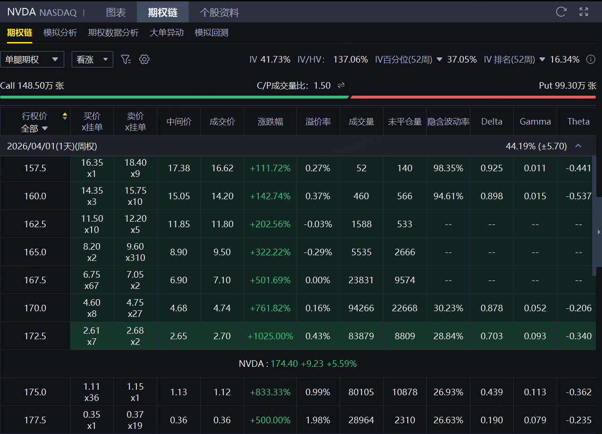Expand the IV 排名(52周) selector
Viewport: 602px width, 434px height.
[x=542, y=59]
